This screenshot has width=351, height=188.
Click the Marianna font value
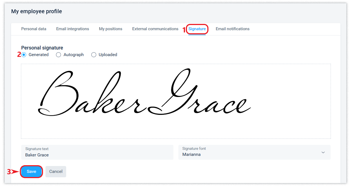191,154
